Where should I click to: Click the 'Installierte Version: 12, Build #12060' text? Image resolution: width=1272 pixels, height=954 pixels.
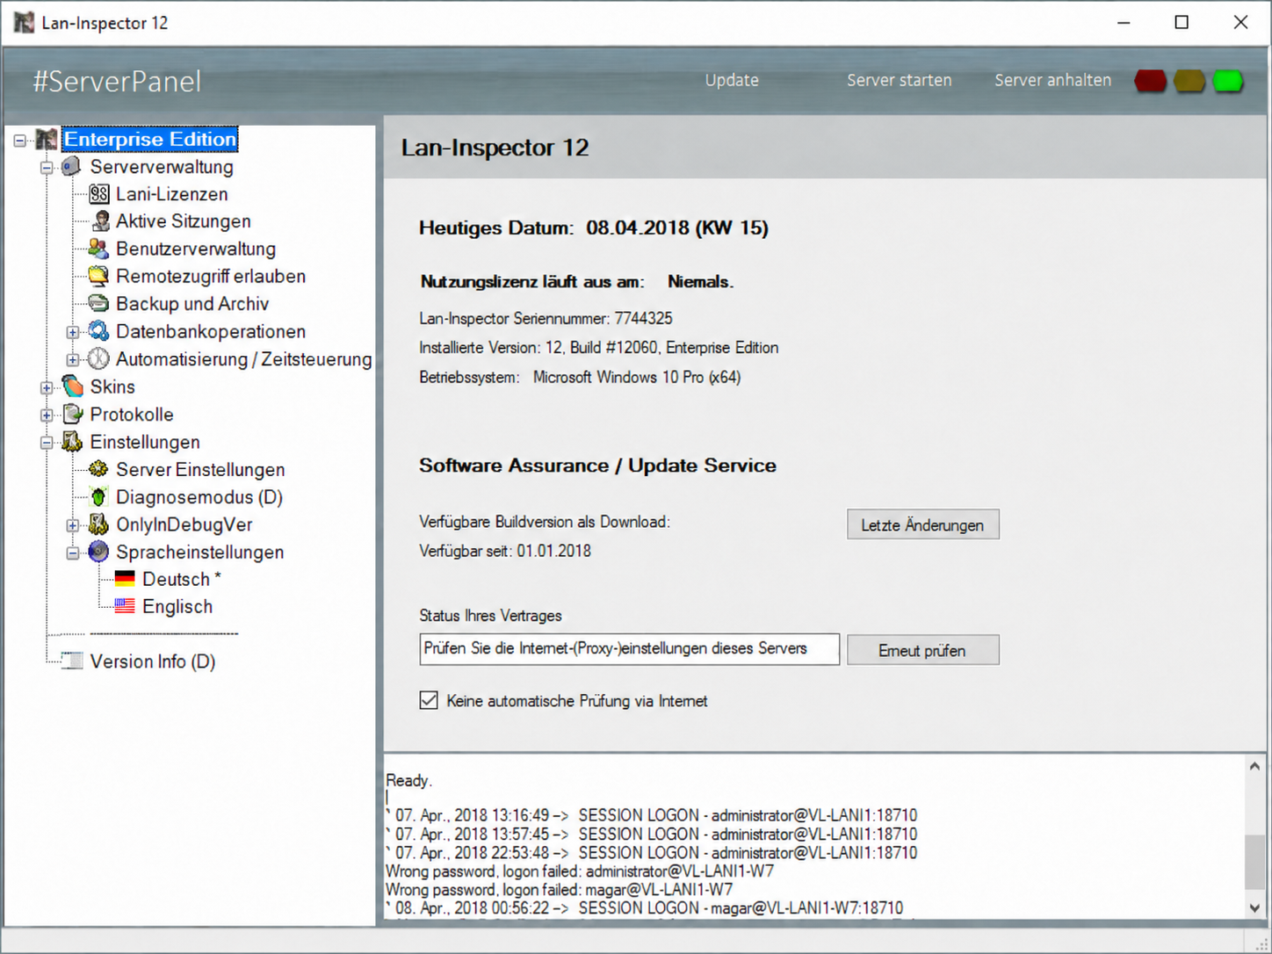[538, 347]
